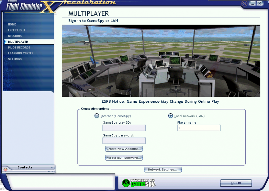269x191 pixels.
Task: Select Local network (LAN) option
Action: pos(171,116)
